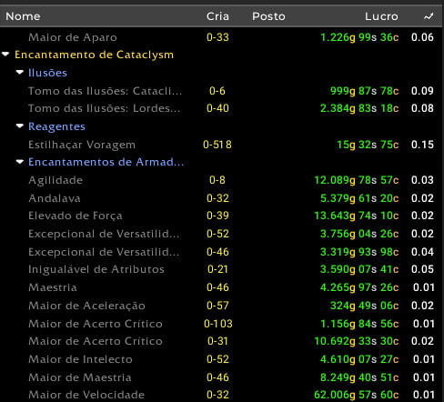Select the Agilidade enchant row
This screenshot has height=402, width=444.
(x=222, y=180)
